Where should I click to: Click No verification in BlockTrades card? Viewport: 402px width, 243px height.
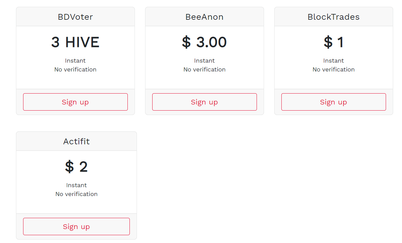[334, 69]
